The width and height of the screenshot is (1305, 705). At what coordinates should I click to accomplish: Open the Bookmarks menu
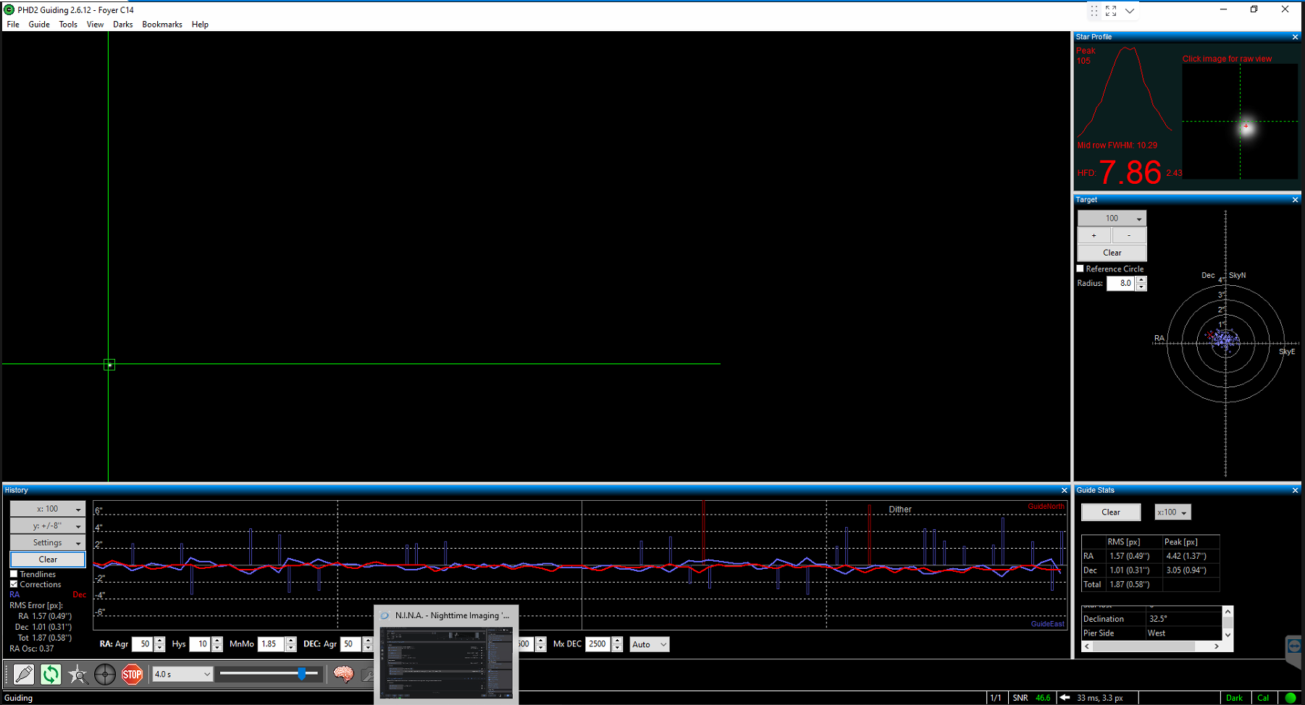pos(162,25)
